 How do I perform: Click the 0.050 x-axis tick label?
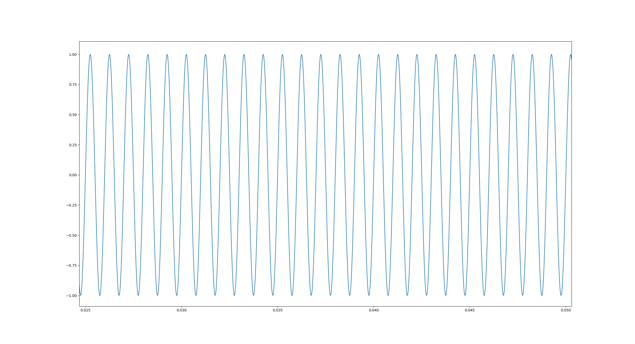click(x=566, y=310)
